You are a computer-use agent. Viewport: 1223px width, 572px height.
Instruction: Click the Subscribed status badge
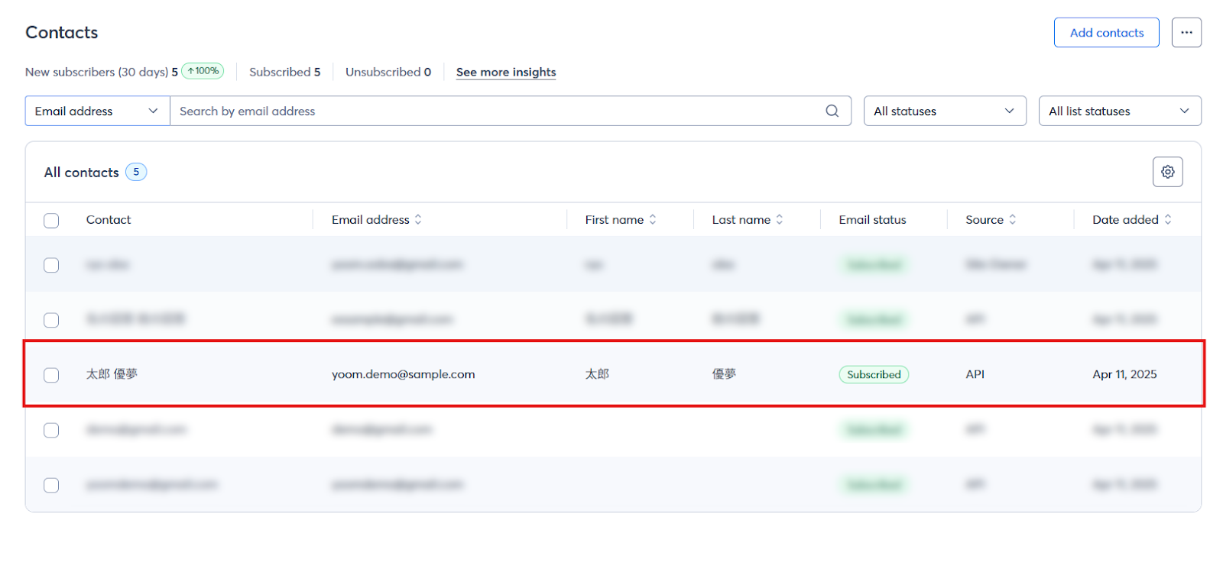874,374
